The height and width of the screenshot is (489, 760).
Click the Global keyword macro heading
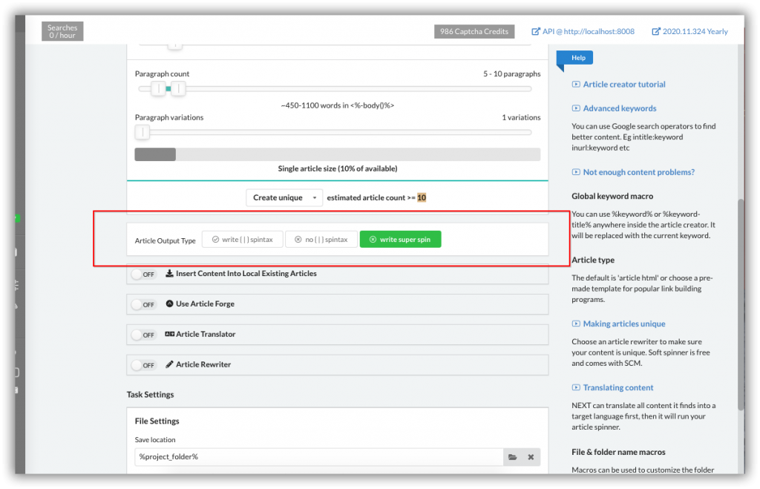coord(612,197)
